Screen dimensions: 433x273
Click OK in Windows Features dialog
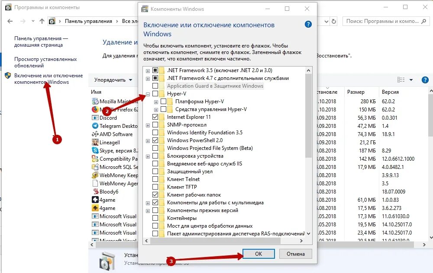click(x=259, y=254)
